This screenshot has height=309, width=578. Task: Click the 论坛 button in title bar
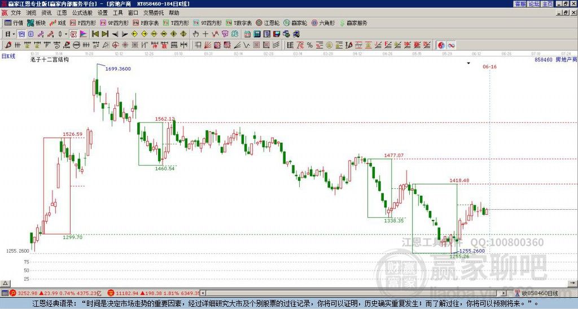(534, 4)
